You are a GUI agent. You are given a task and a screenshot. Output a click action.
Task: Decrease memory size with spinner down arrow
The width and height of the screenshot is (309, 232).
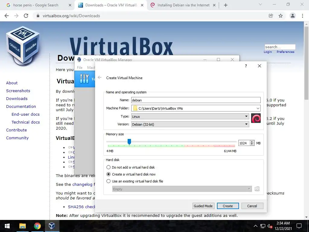click(x=252, y=144)
